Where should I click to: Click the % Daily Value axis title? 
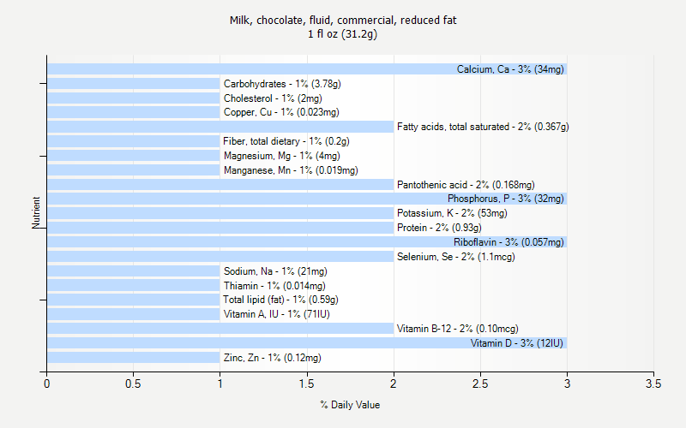[350, 405]
